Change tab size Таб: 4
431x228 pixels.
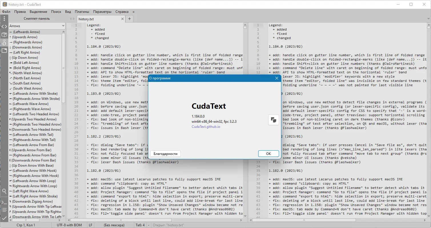click(140, 225)
